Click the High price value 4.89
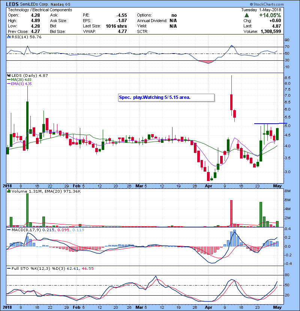Viewport: 300px width, 311px height. 35,21
